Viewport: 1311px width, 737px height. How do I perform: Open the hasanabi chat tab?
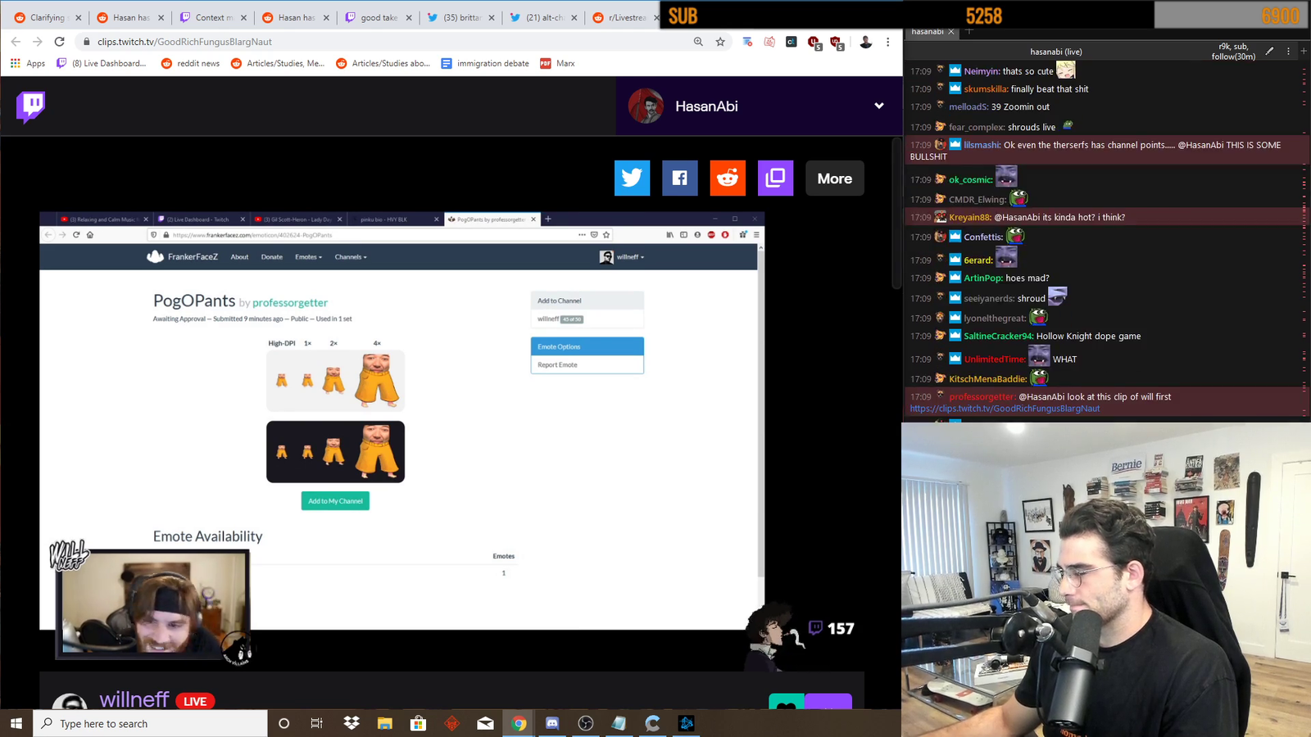click(x=928, y=31)
